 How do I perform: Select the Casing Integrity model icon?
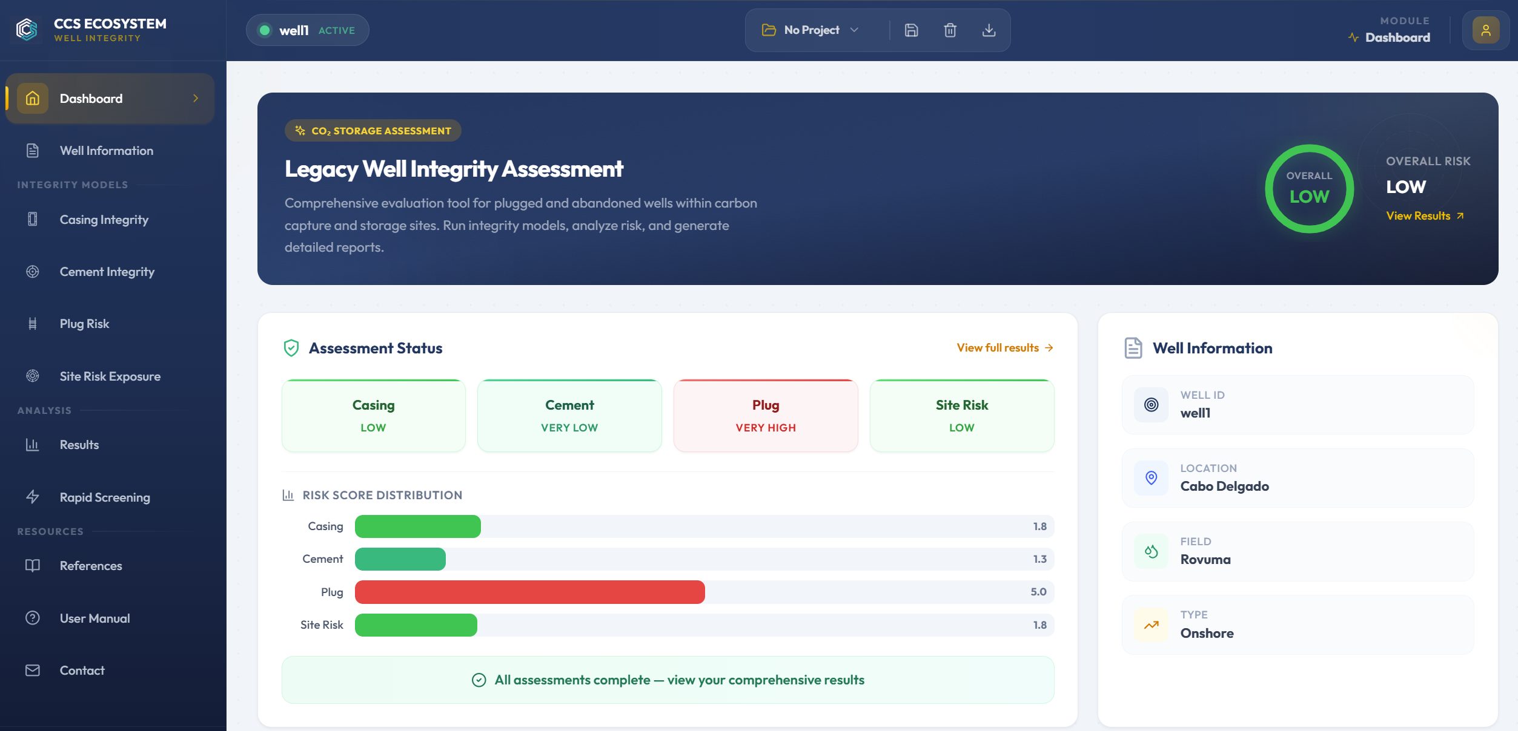click(x=32, y=219)
